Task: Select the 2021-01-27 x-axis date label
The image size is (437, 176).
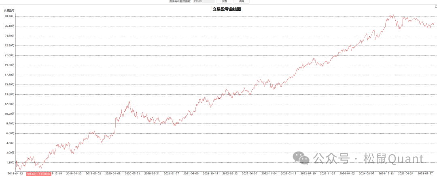Action: coord(171,174)
